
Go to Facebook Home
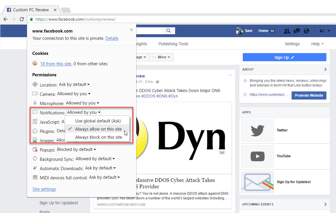pyautogui.click(x=263, y=30)
